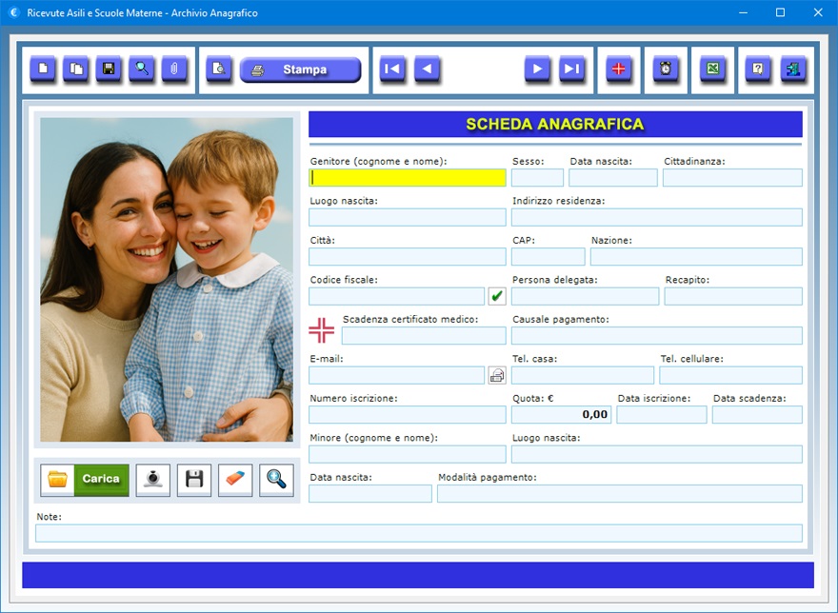Screen dimensions: 838x613
Task: Click the Duplicate record icon
Action: tap(75, 69)
